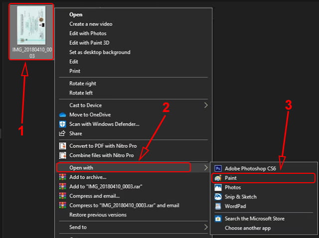Click the Photos app icon

pyautogui.click(x=218, y=187)
